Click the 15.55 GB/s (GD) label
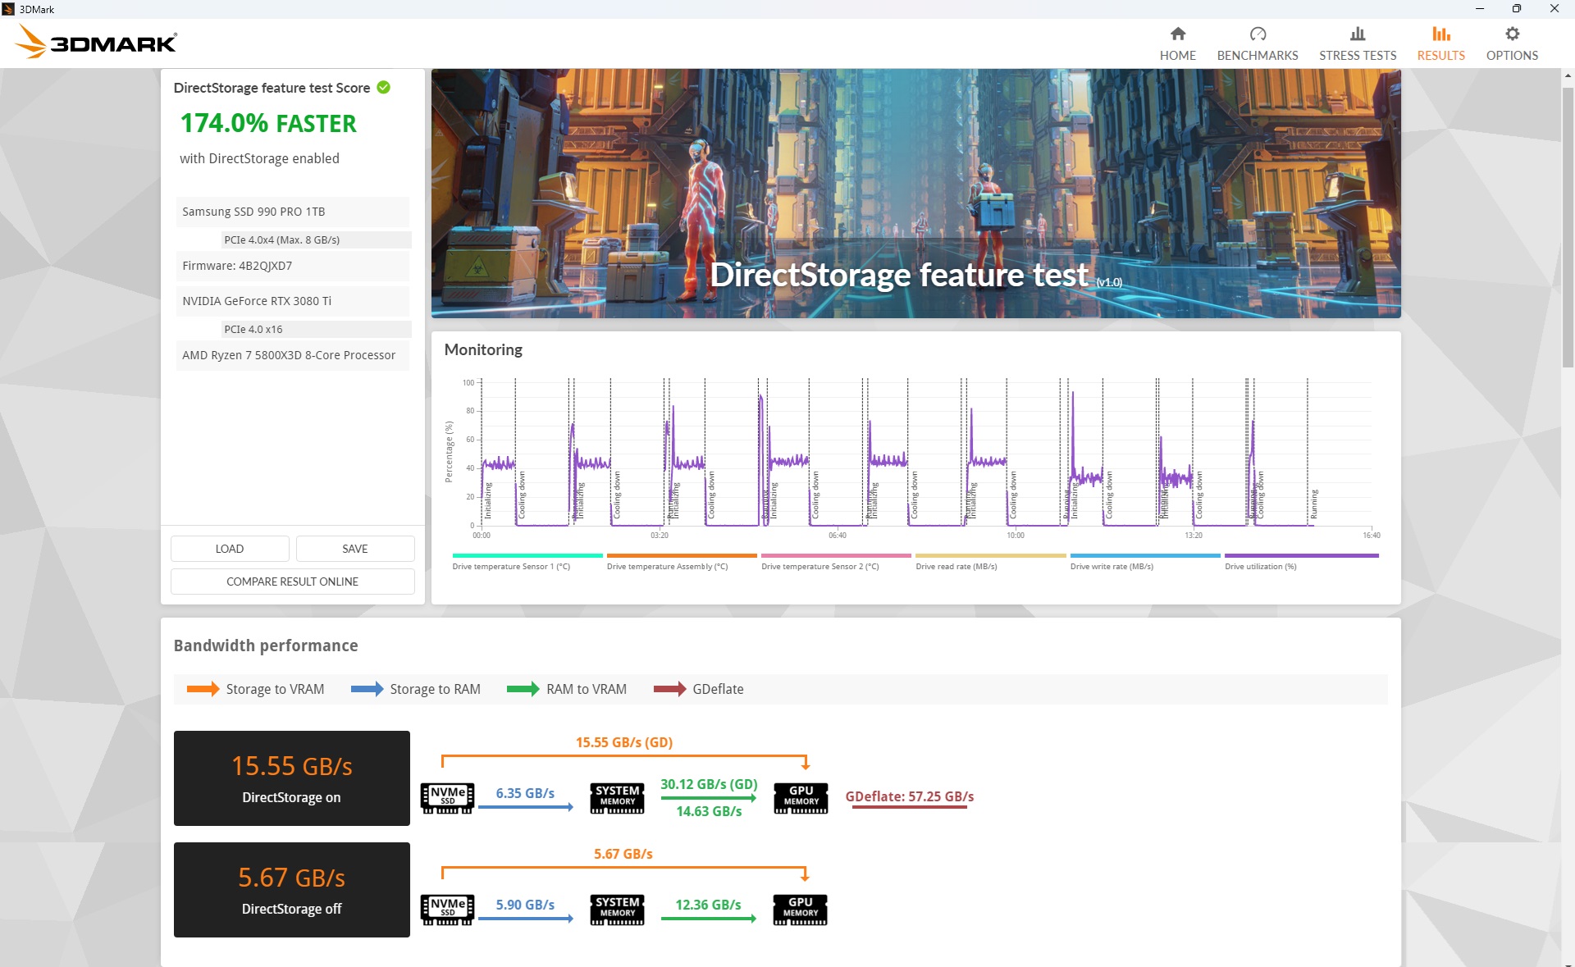Image resolution: width=1575 pixels, height=967 pixels. pyautogui.click(x=624, y=742)
